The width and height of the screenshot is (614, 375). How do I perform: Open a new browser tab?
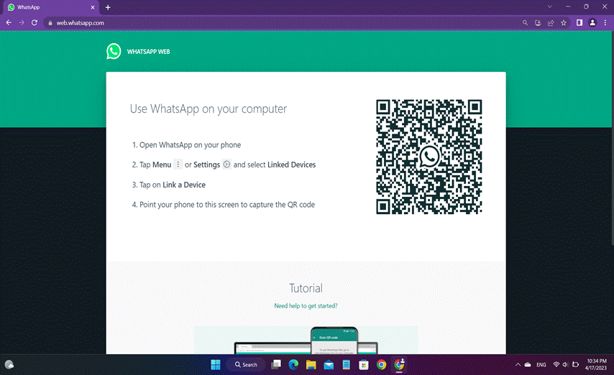(108, 7)
